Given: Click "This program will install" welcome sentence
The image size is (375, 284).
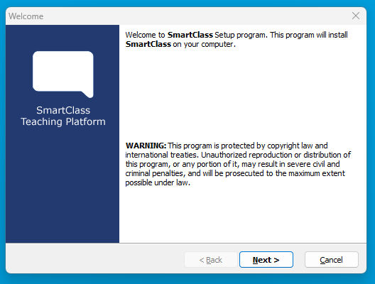Looking at the screenshot, I should [309, 35].
